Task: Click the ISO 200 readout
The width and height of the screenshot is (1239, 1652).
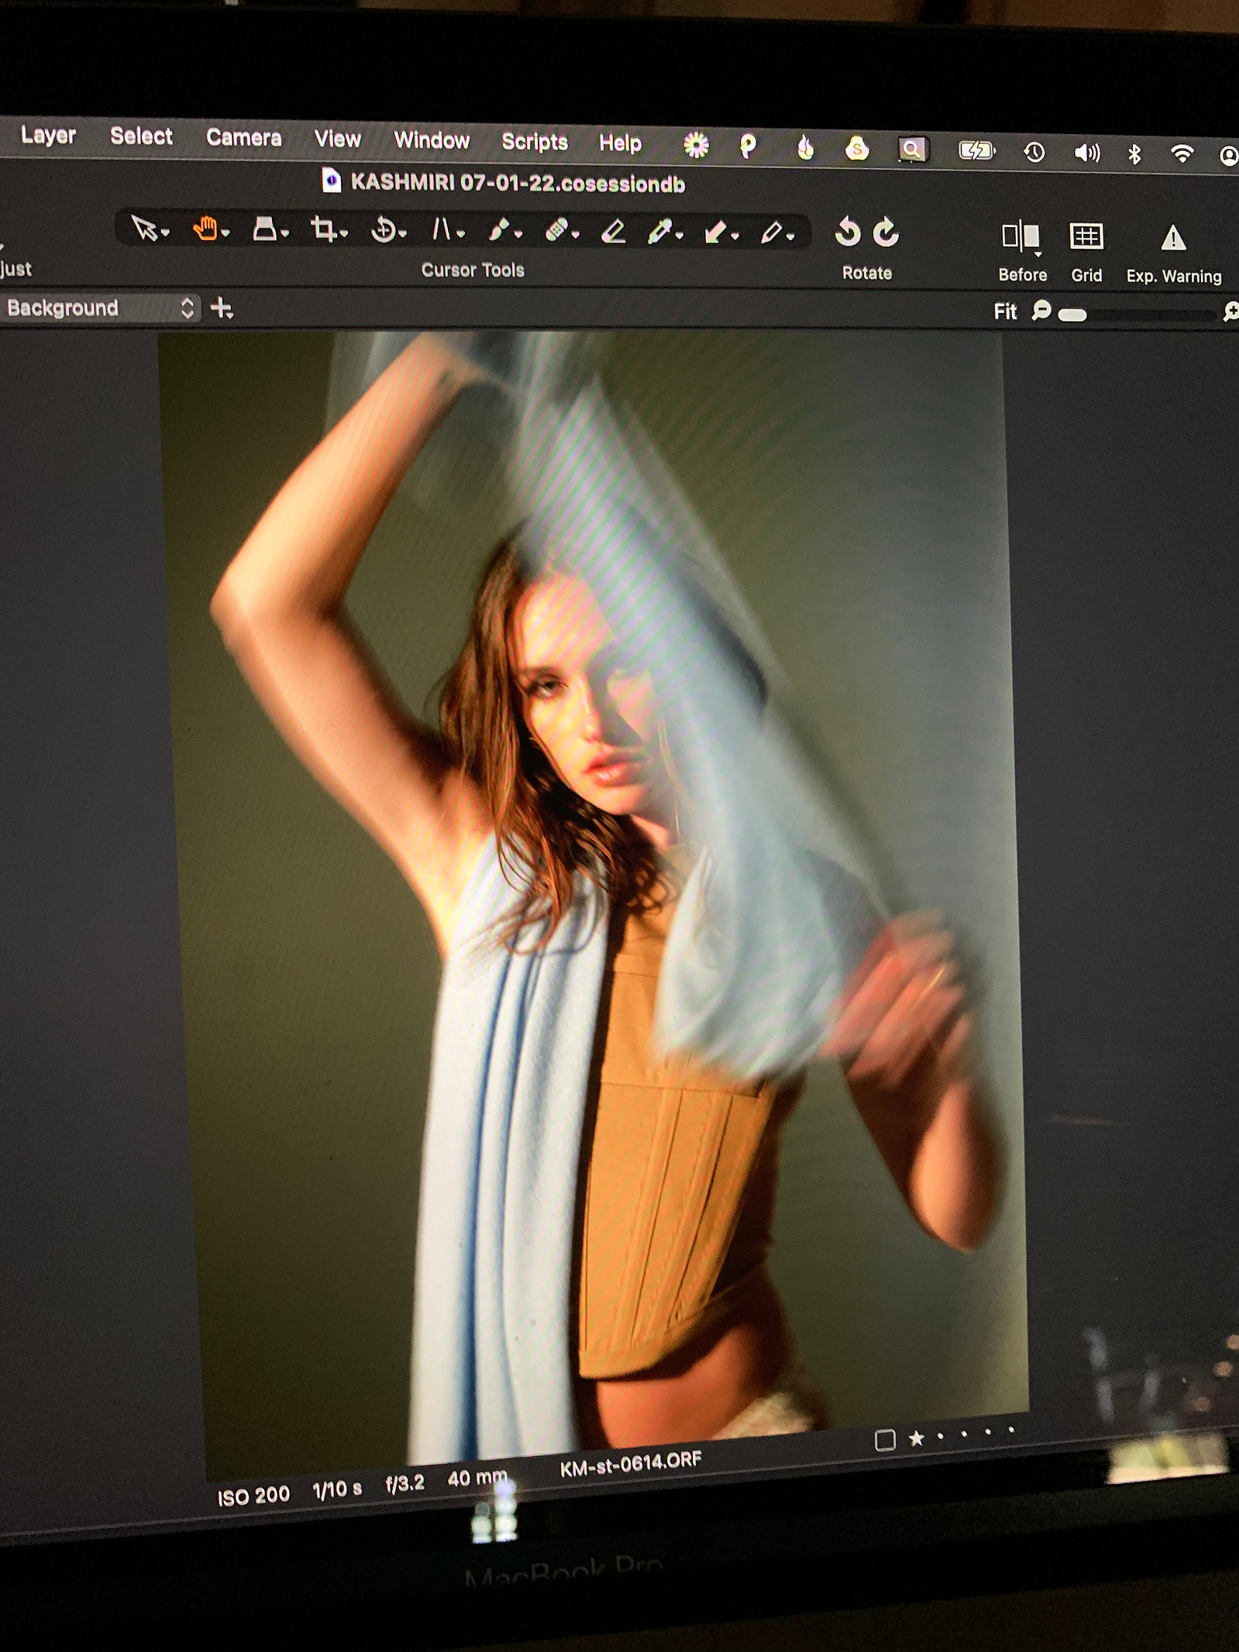Action: click(253, 1495)
